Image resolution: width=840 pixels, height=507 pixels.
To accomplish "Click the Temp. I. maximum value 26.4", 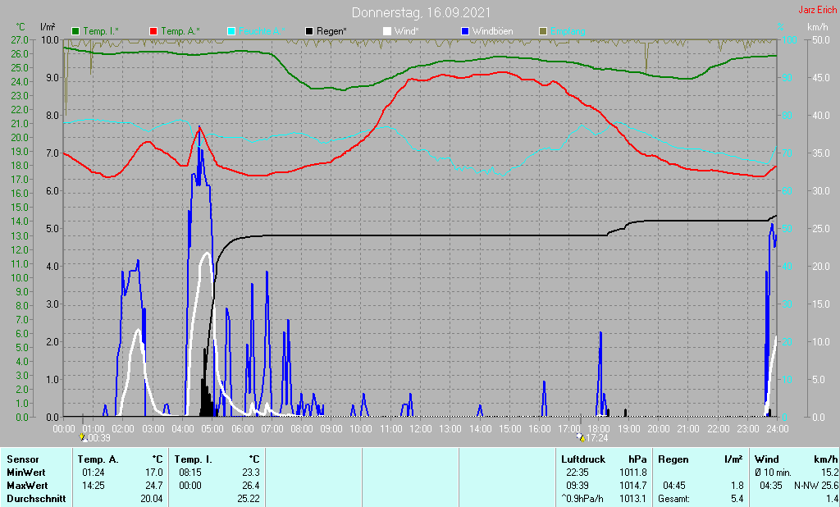I will (251, 486).
